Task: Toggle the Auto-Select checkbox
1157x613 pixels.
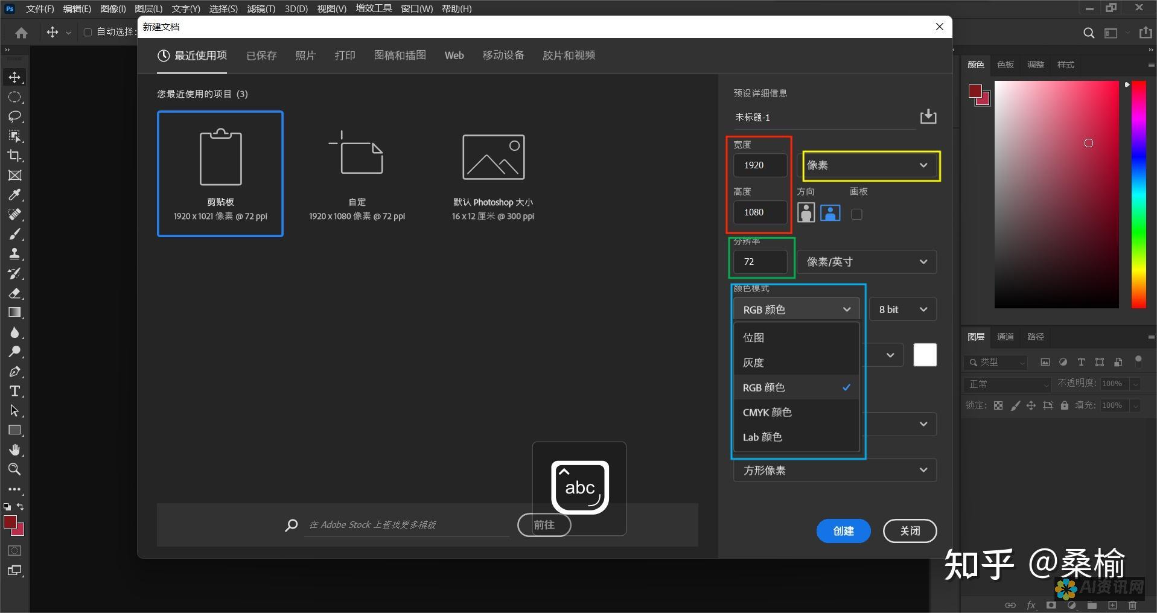Action: (88, 32)
